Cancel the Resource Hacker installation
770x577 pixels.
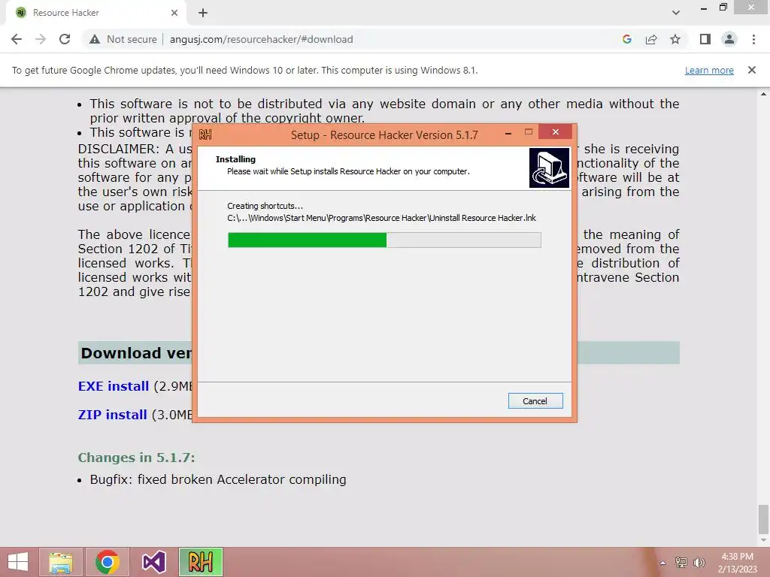point(535,401)
